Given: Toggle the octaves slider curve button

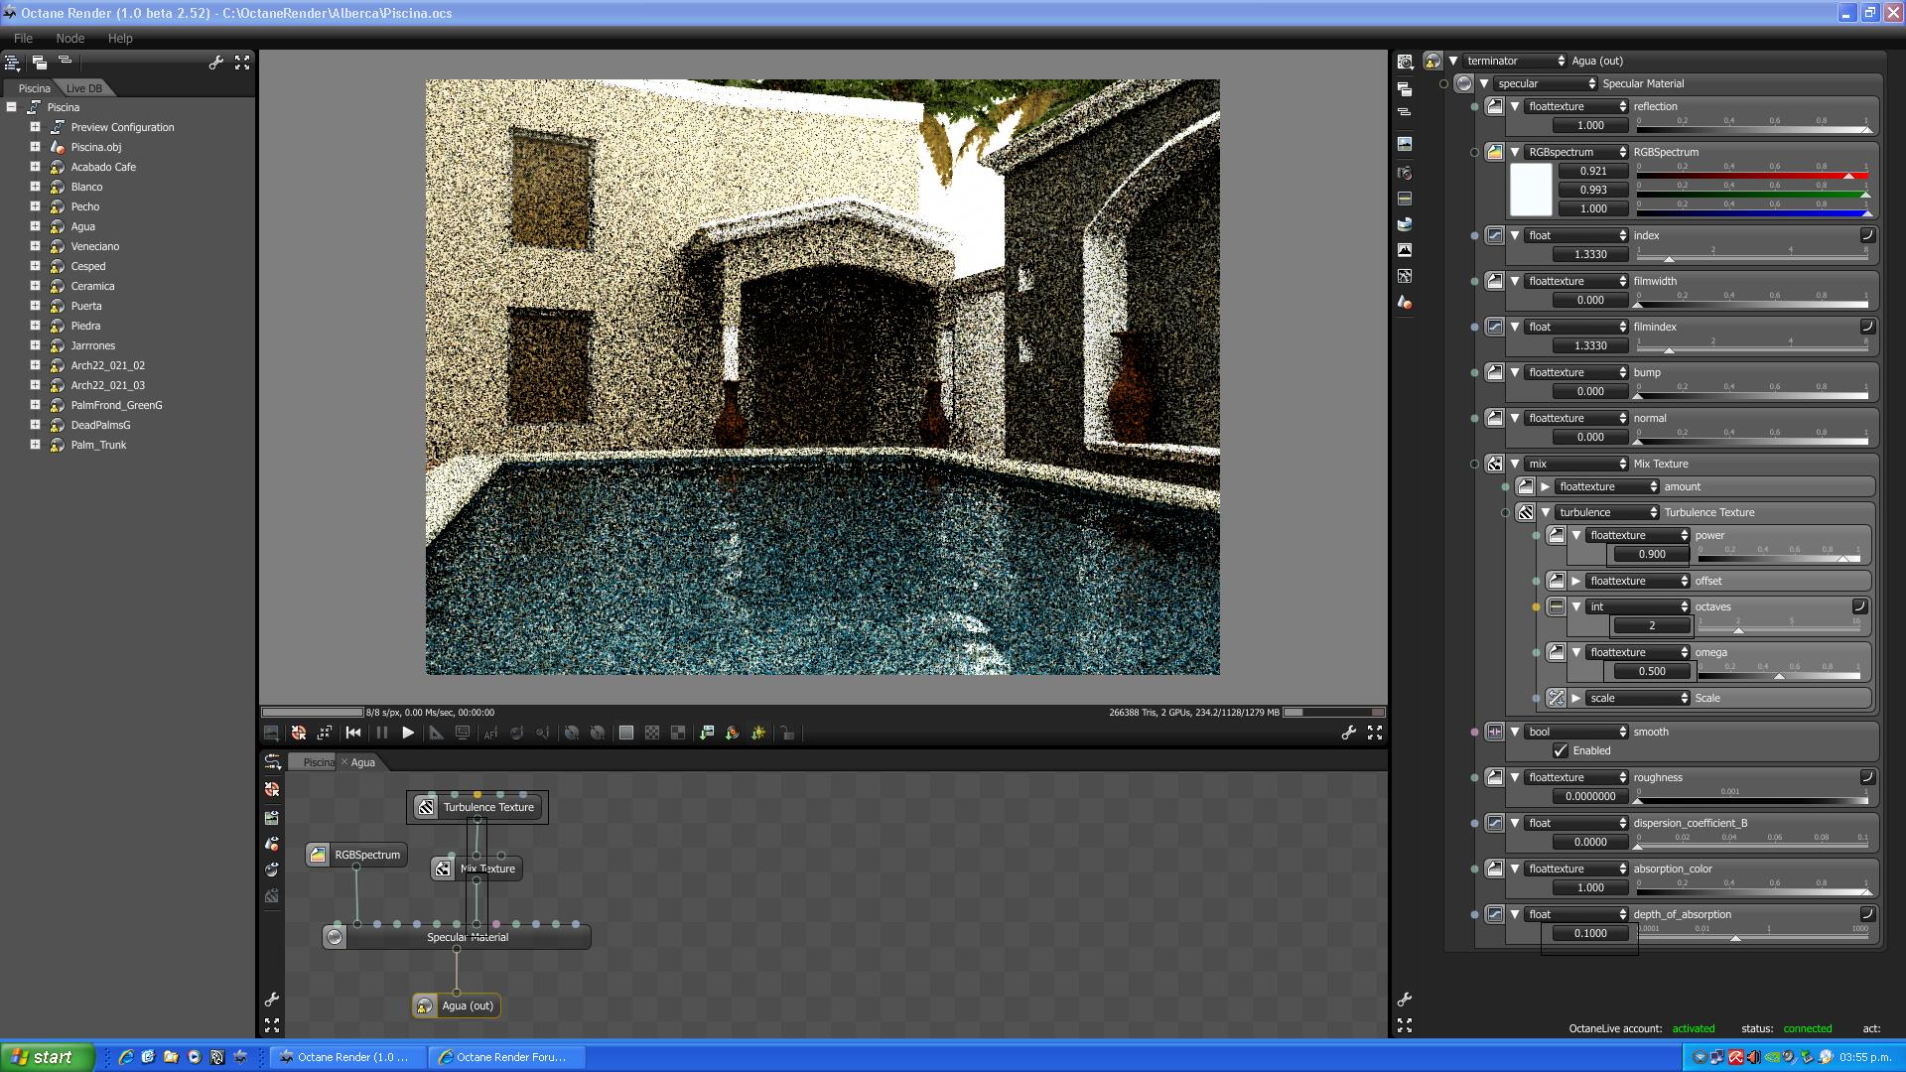Looking at the screenshot, I should (1859, 606).
